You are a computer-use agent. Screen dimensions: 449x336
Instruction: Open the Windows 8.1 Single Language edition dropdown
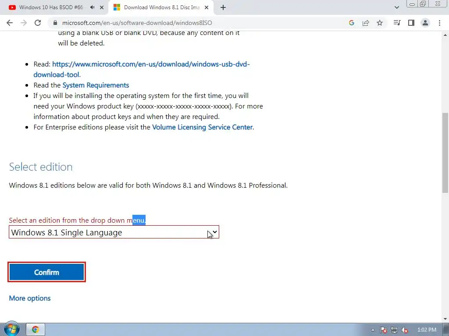[x=114, y=232]
